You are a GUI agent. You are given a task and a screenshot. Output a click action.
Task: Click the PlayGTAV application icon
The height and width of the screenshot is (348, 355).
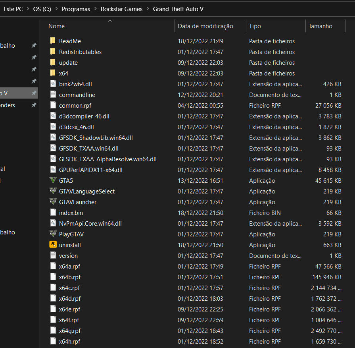coord(53,234)
